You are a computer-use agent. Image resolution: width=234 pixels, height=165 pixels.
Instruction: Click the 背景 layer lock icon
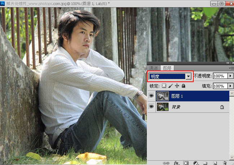coord(222,107)
